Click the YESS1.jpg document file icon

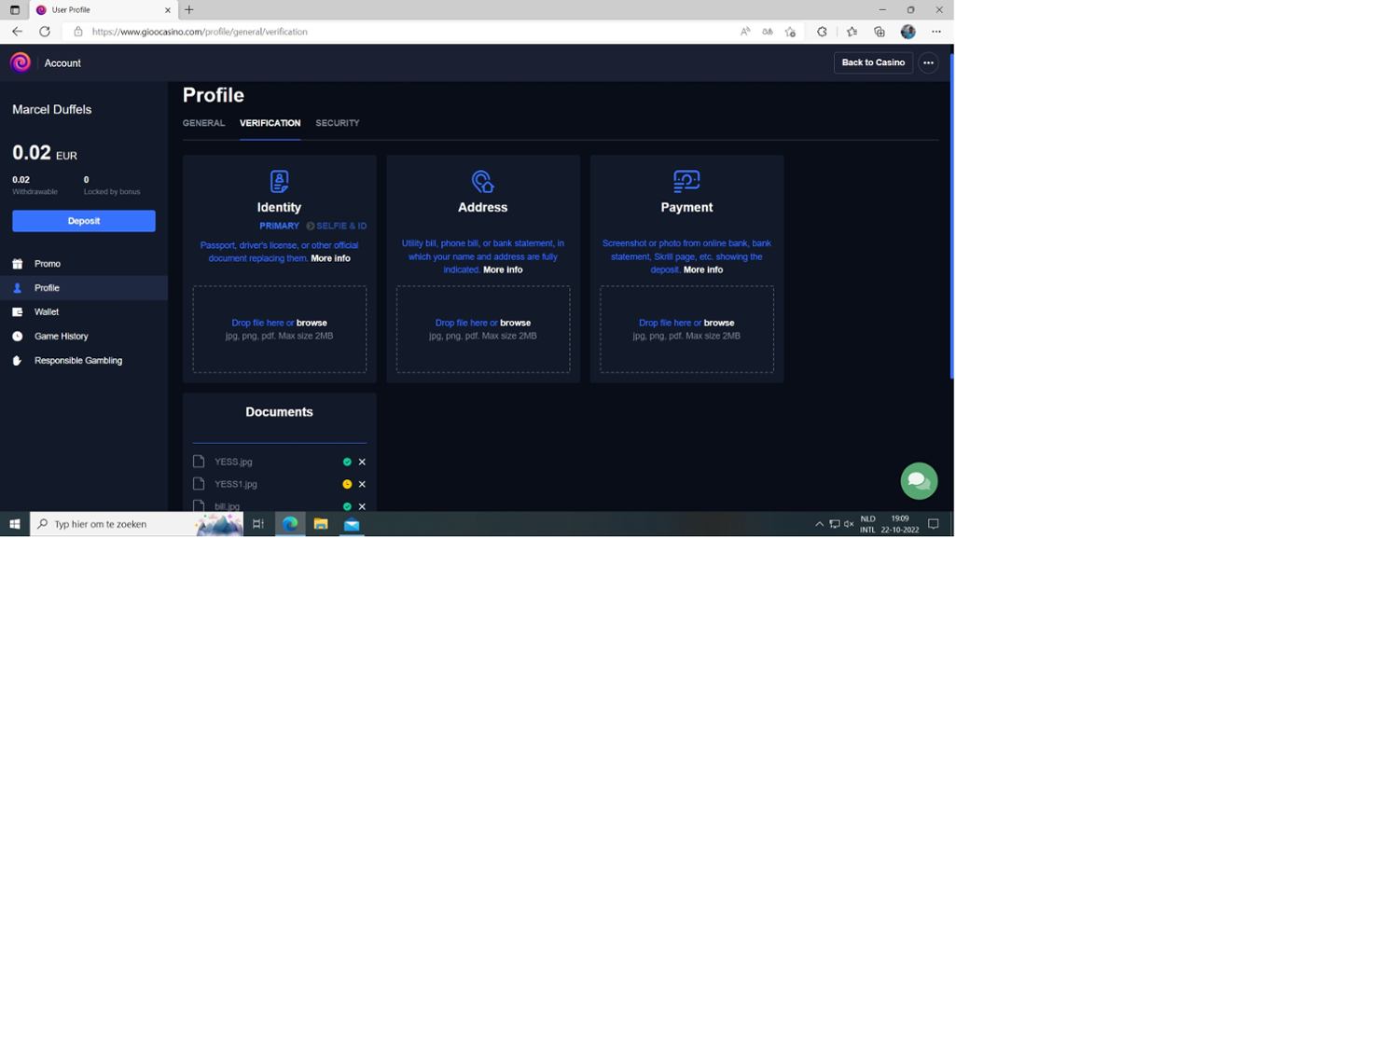[199, 484]
